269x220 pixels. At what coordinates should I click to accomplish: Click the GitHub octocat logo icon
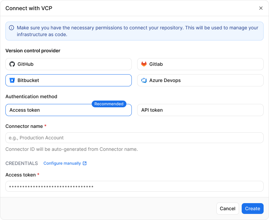click(12, 64)
